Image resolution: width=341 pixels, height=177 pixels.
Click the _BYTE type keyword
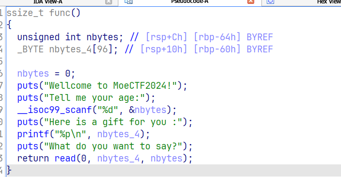tap(30, 49)
